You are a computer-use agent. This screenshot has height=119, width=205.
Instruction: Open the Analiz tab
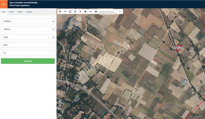point(20,12)
